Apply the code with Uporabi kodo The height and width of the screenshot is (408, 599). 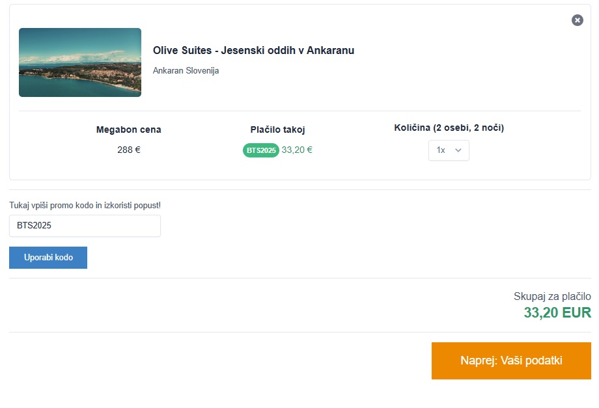[48, 258]
